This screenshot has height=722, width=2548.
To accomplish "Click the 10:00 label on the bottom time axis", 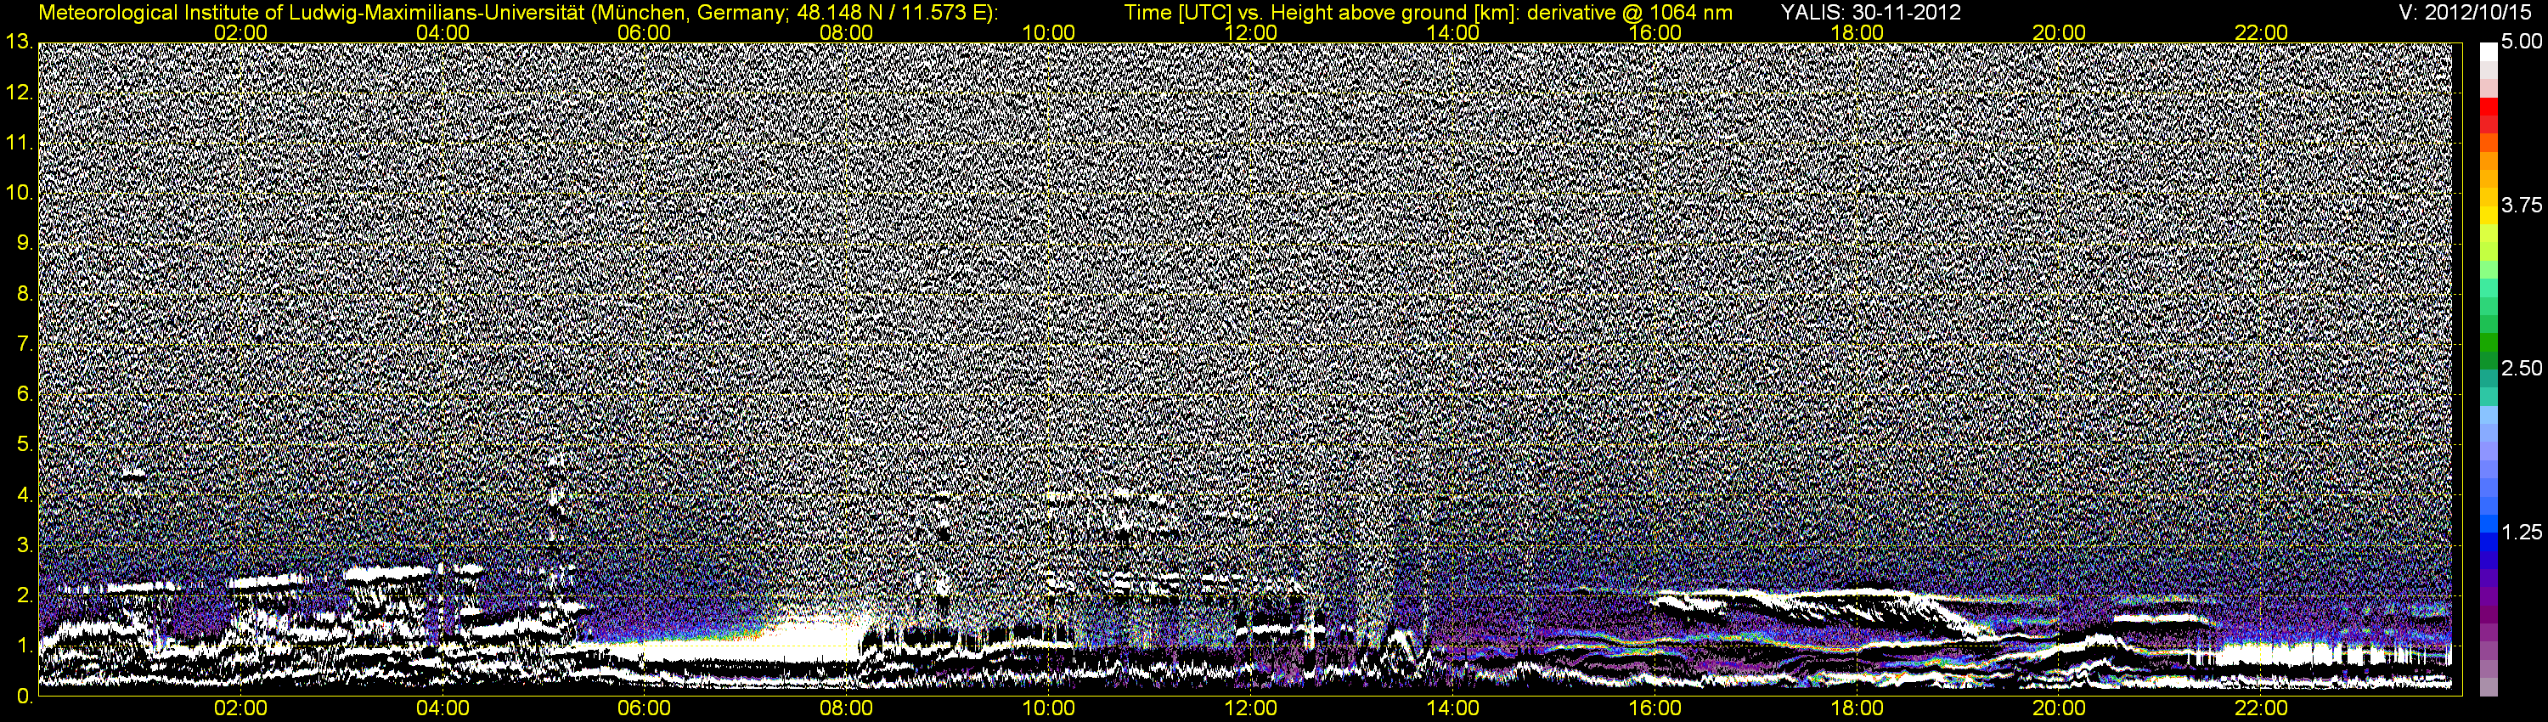I will (x=1048, y=709).
